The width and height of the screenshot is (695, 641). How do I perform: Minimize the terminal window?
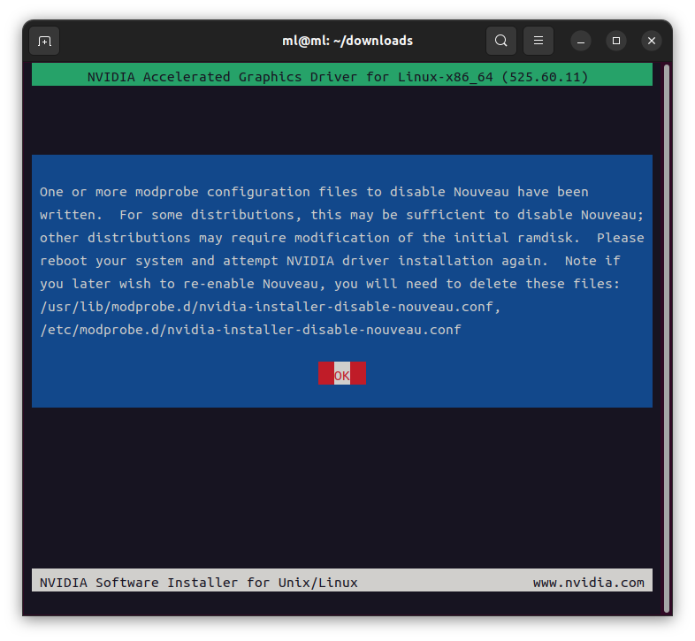tap(581, 41)
